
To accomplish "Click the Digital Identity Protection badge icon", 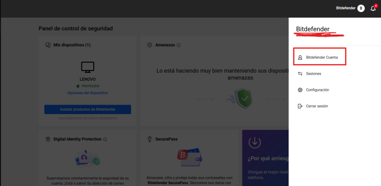I will tap(48, 139).
